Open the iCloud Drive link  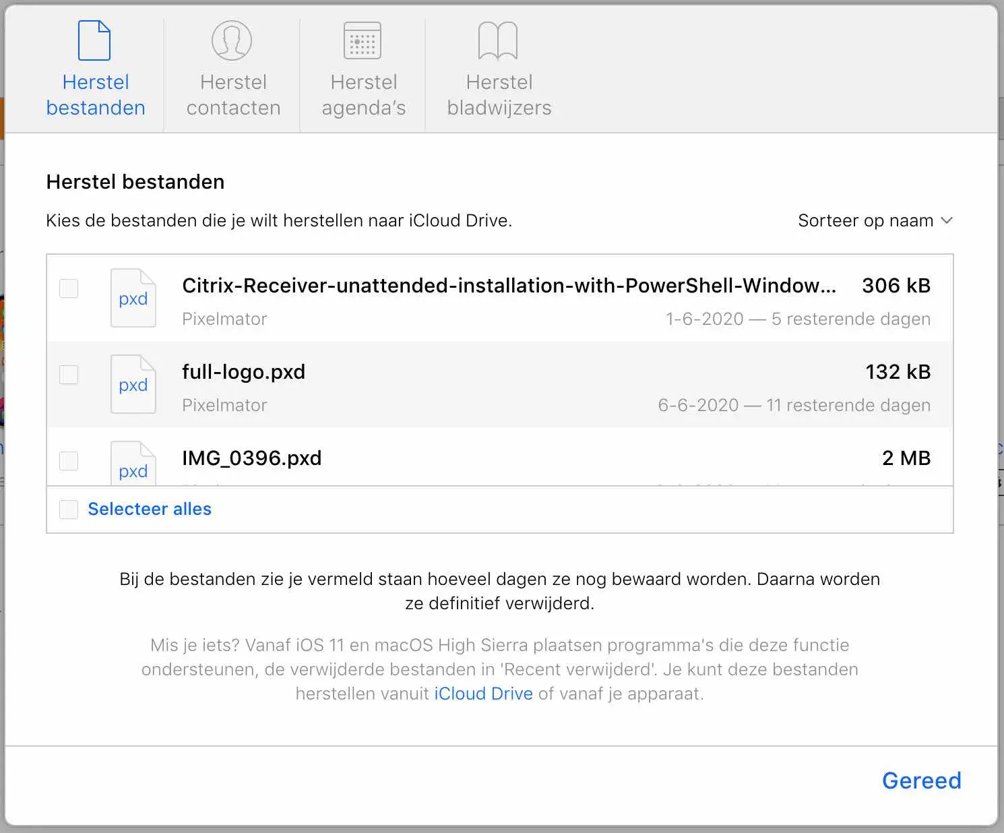click(483, 693)
